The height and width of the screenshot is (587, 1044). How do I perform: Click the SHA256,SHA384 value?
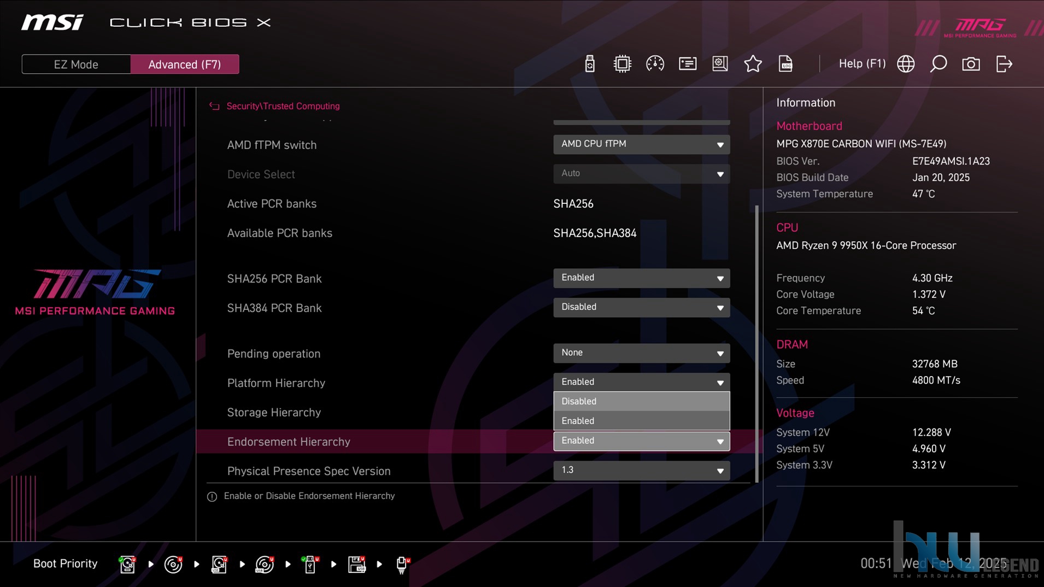click(x=595, y=233)
